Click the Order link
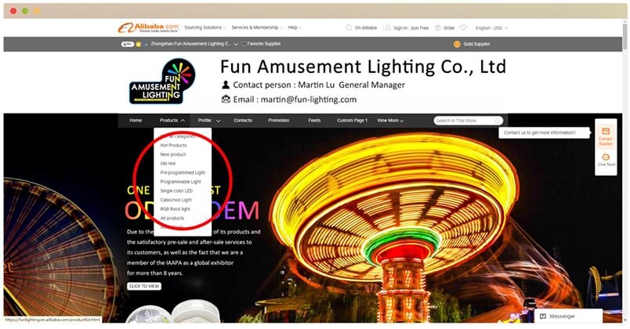The width and height of the screenshot is (630, 329). pos(449,28)
